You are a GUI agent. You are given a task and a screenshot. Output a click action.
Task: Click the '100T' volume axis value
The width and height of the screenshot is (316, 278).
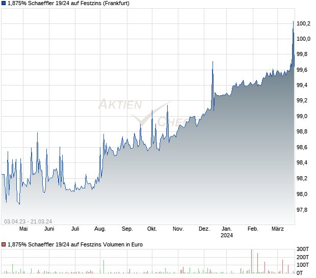303,265
